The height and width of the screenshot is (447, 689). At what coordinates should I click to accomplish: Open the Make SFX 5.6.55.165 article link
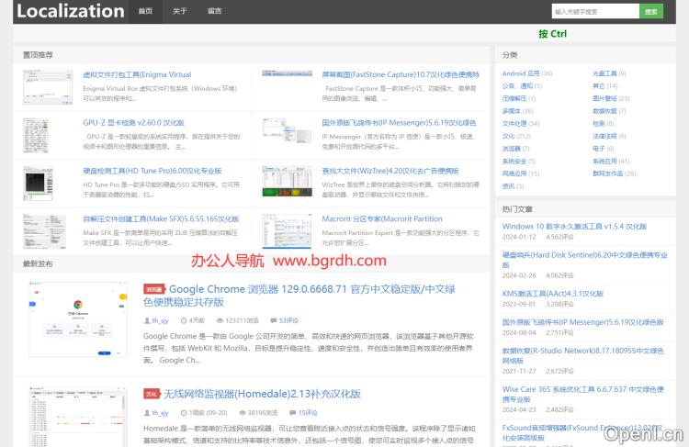point(161,219)
